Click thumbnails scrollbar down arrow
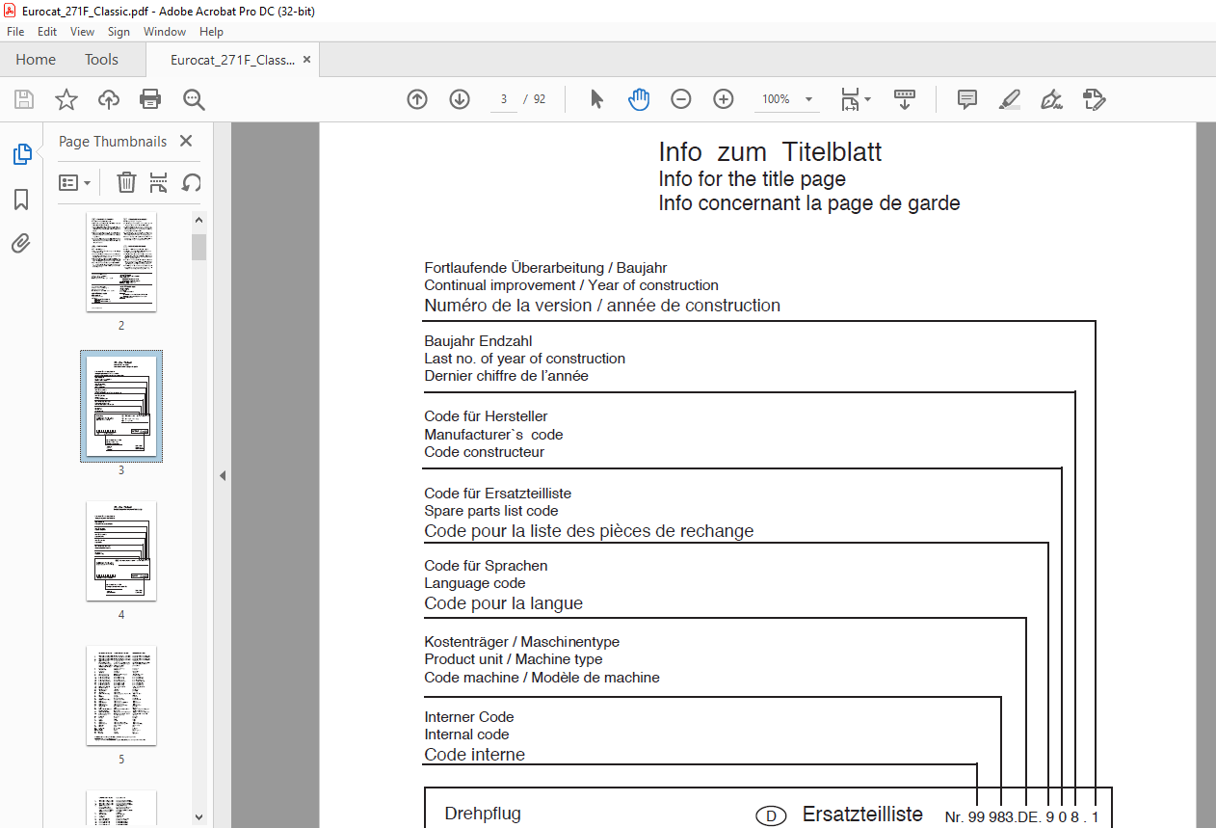 198,817
